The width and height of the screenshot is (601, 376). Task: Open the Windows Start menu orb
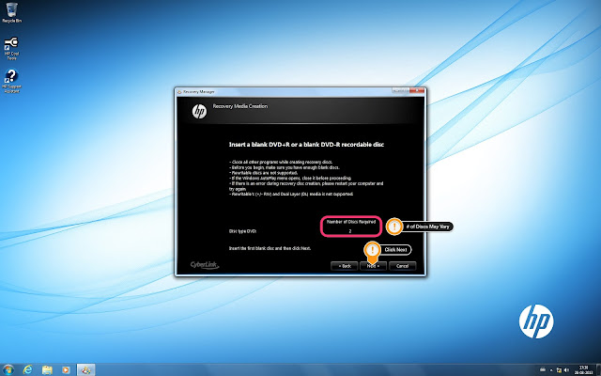(8, 369)
